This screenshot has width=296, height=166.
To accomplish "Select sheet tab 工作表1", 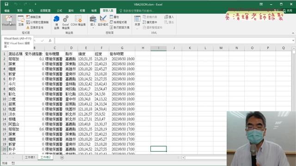I will [30, 157].
